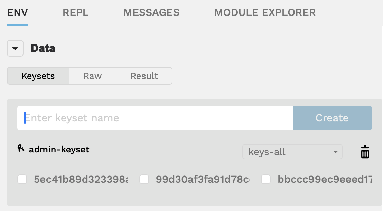
Task: Go to the MESSAGES tab
Action: (151, 13)
